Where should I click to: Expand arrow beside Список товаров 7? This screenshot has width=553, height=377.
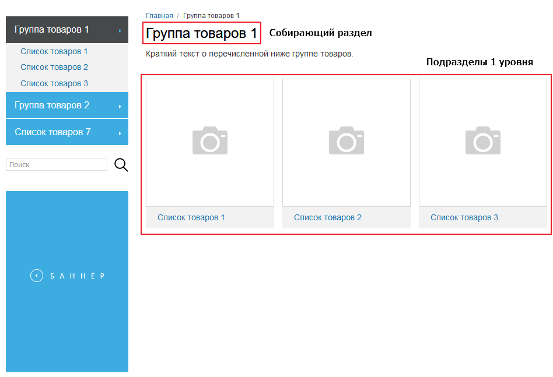point(120,133)
